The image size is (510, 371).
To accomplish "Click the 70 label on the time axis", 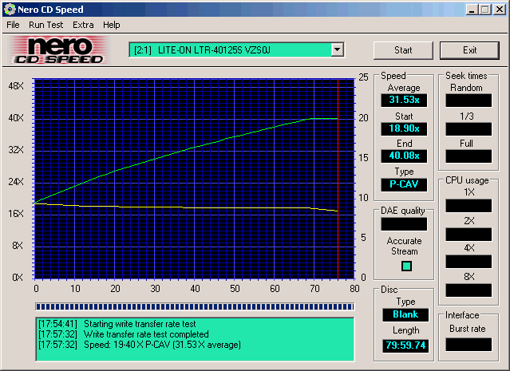I will point(314,288).
